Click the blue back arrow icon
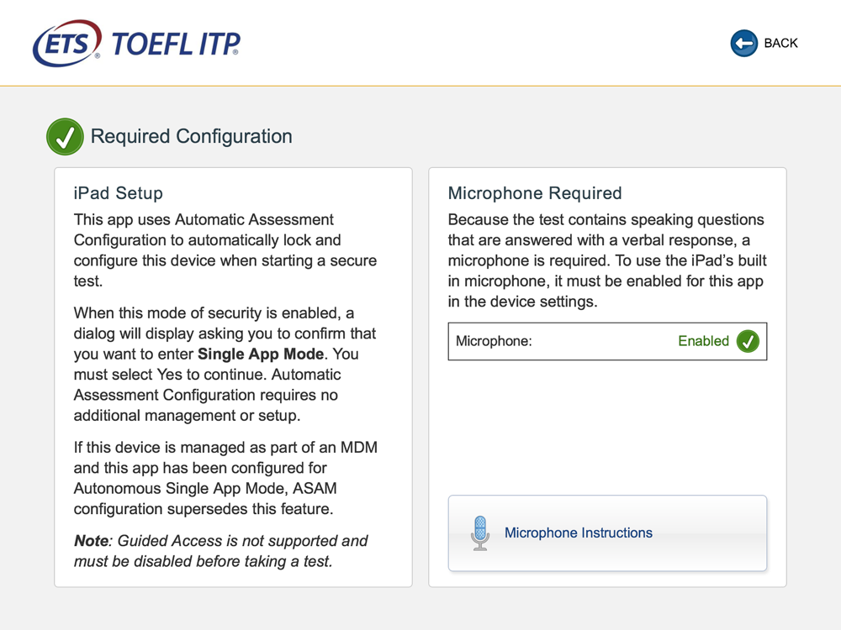Screen dimensions: 841x630 pyautogui.click(x=744, y=43)
